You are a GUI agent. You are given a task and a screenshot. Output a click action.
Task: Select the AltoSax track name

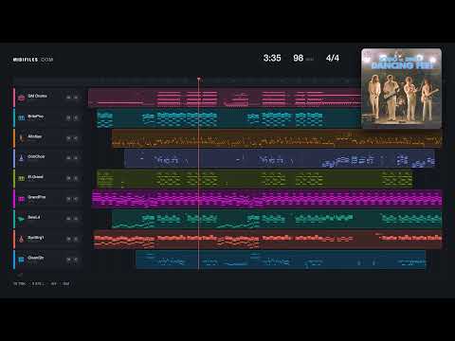(x=35, y=136)
